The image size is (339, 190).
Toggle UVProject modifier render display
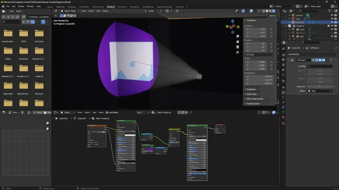tap(324, 60)
